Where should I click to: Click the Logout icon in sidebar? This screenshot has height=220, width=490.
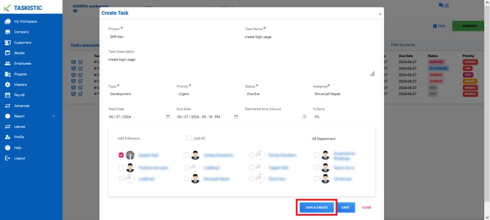point(8,158)
